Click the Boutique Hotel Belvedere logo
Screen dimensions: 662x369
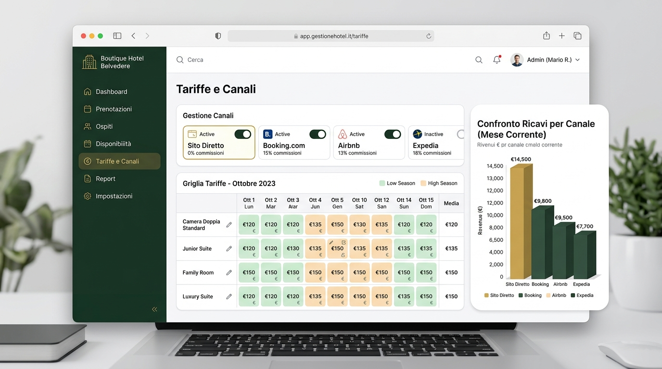point(89,62)
